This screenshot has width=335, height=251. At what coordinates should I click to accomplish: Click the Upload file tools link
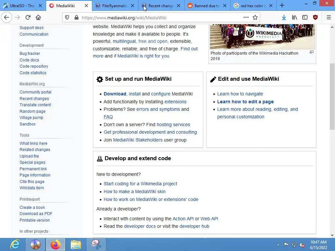coord(29,156)
